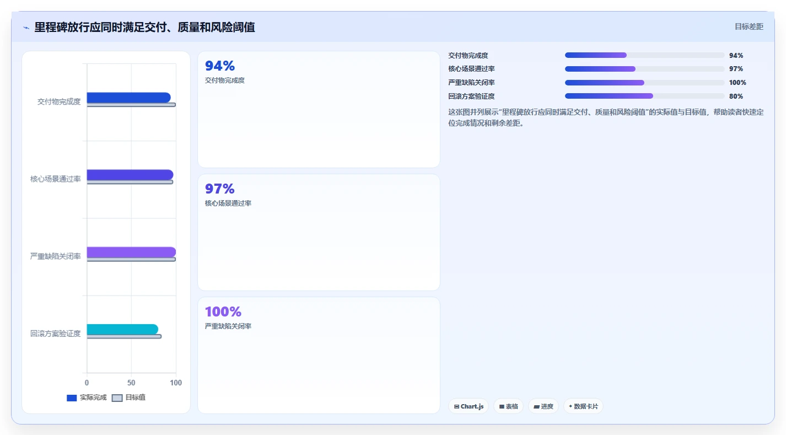Toggle the 实际完成 legend item
The height and width of the screenshot is (435, 786).
point(87,398)
